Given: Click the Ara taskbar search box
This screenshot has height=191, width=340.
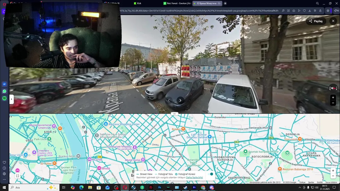Looking at the screenshot, I should pyautogui.click(x=35, y=188).
